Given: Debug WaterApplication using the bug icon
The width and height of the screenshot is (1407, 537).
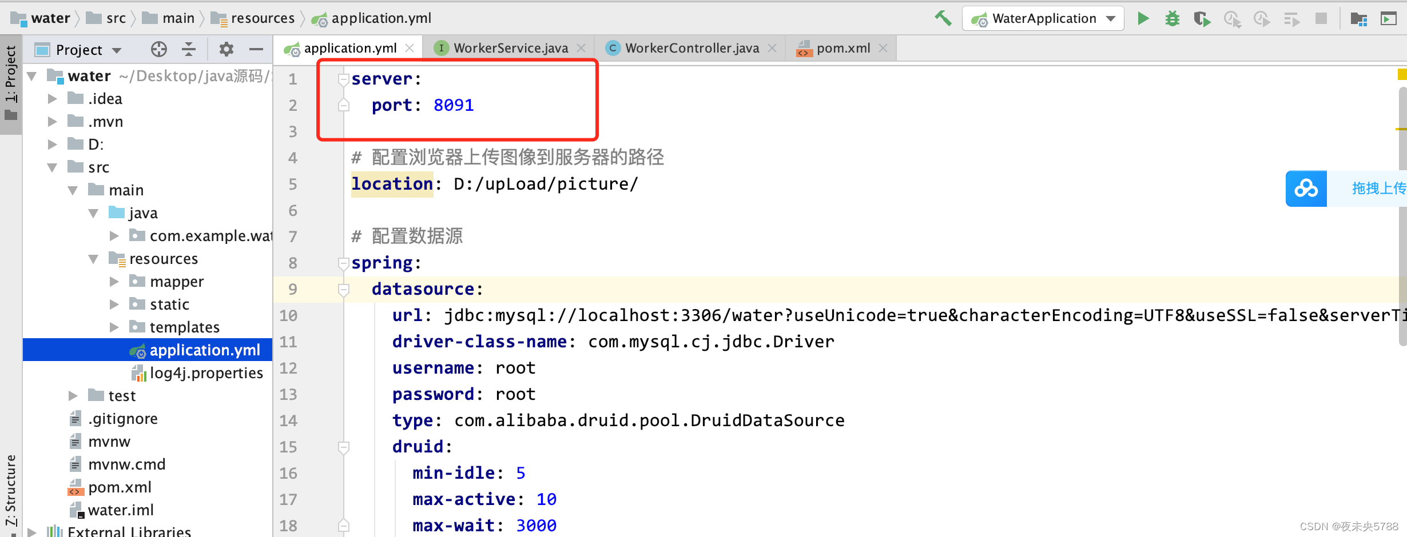Looking at the screenshot, I should coord(1172,18).
